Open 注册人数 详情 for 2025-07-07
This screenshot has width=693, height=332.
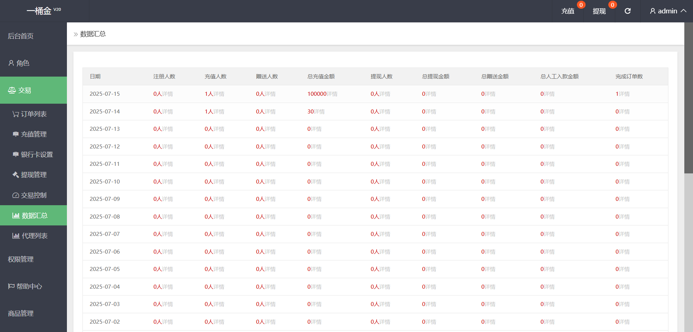(167, 234)
